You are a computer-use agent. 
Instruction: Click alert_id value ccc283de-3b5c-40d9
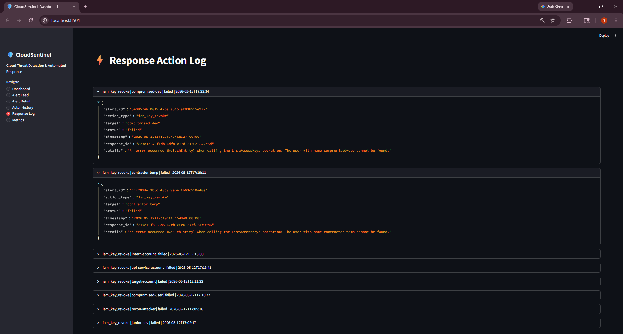(x=168, y=190)
